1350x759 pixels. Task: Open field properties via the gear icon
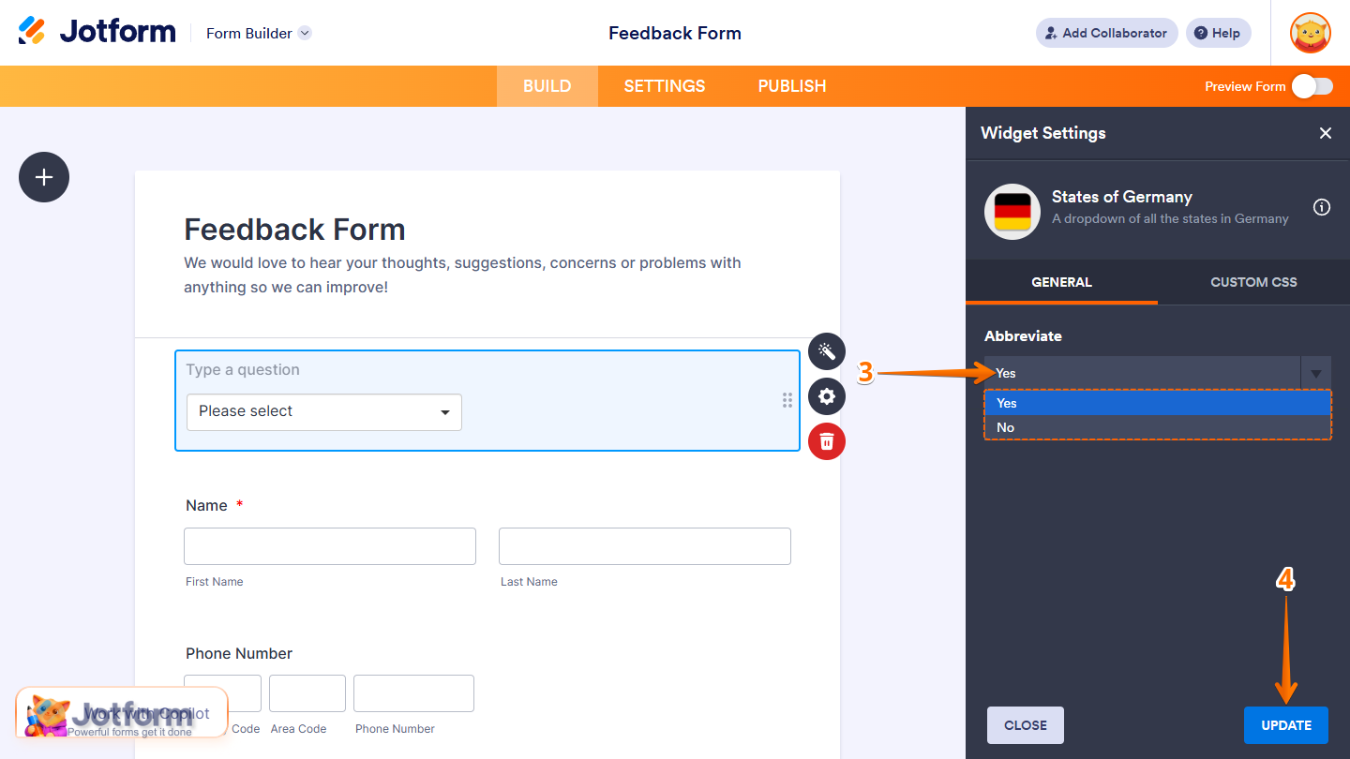(826, 396)
